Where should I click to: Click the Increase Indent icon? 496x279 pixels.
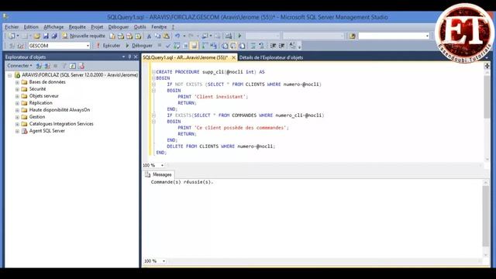coord(281,46)
